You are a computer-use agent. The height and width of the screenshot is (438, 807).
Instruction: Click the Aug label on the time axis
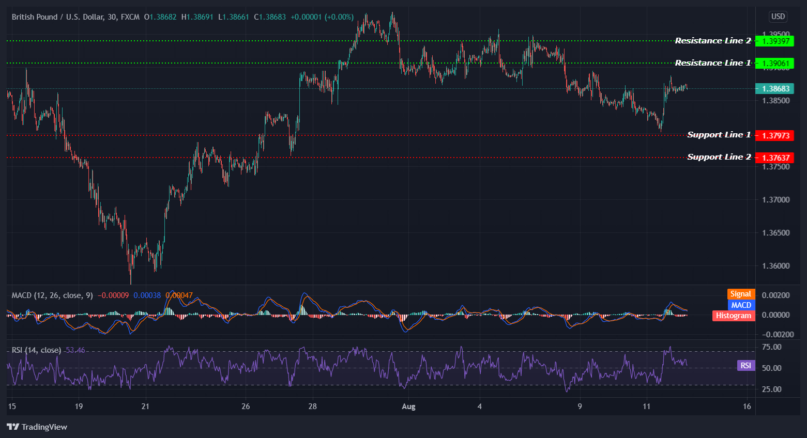pyautogui.click(x=408, y=406)
